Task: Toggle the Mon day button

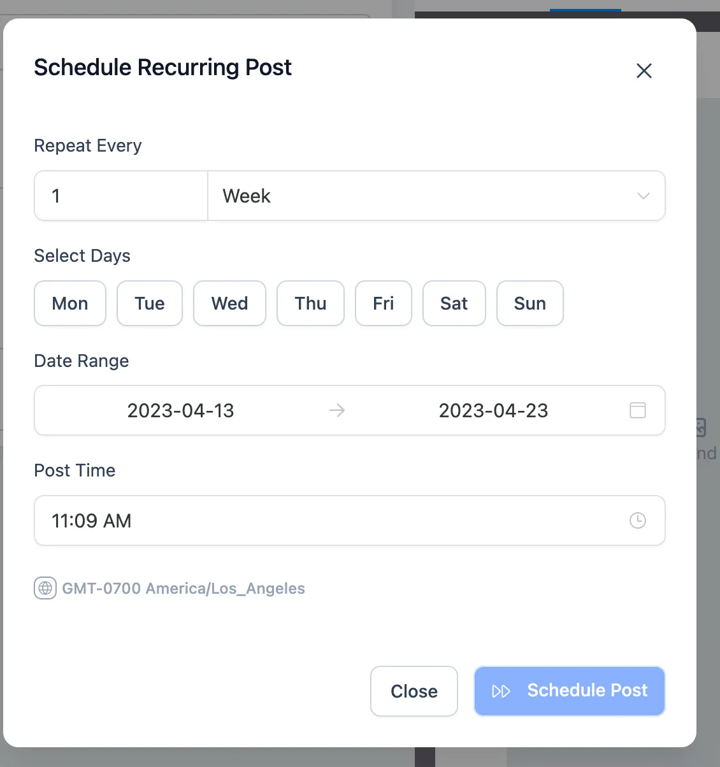Action: coord(70,303)
